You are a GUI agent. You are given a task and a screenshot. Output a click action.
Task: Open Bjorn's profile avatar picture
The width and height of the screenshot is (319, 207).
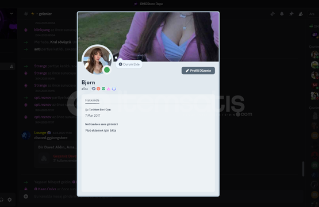pyautogui.click(x=97, y=60)
